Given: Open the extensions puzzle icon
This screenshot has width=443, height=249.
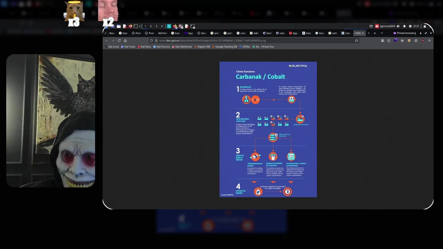Looking at the screenshot, I should point(389,40).
